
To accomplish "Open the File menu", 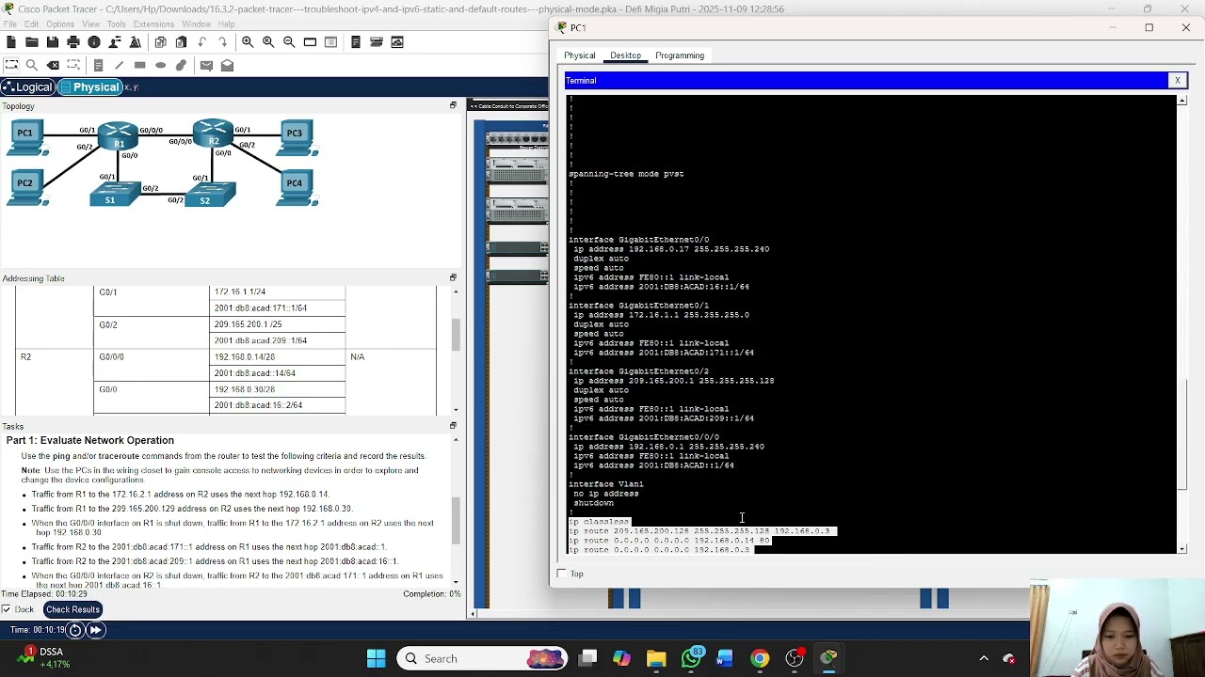I will [x=9, y=24].
